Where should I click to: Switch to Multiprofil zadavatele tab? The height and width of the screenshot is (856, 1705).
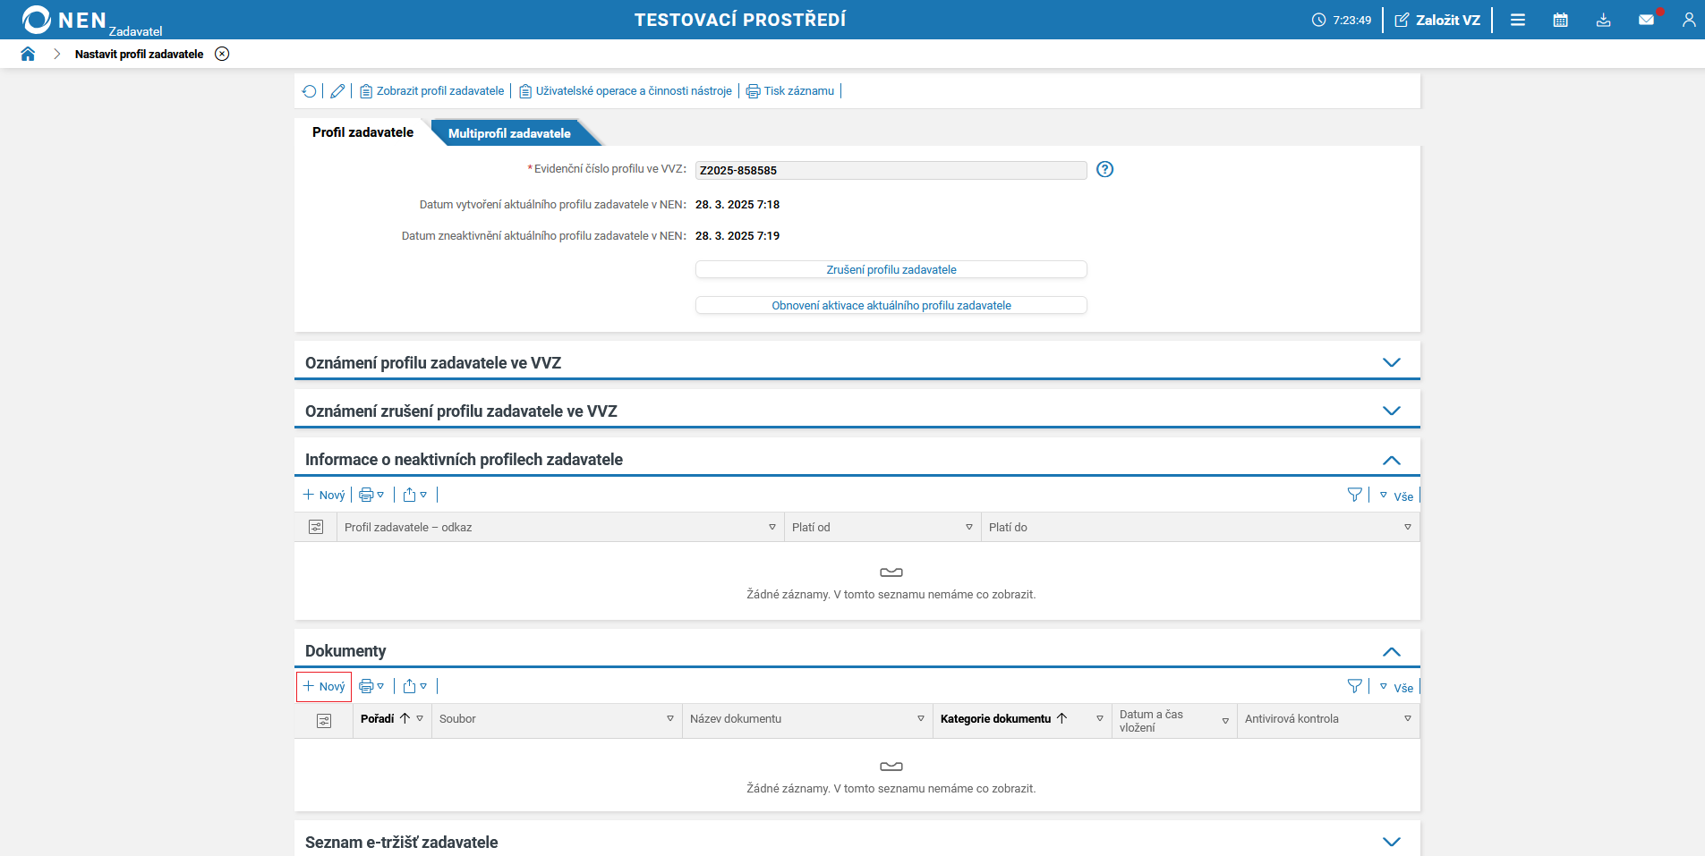point(509,133)
